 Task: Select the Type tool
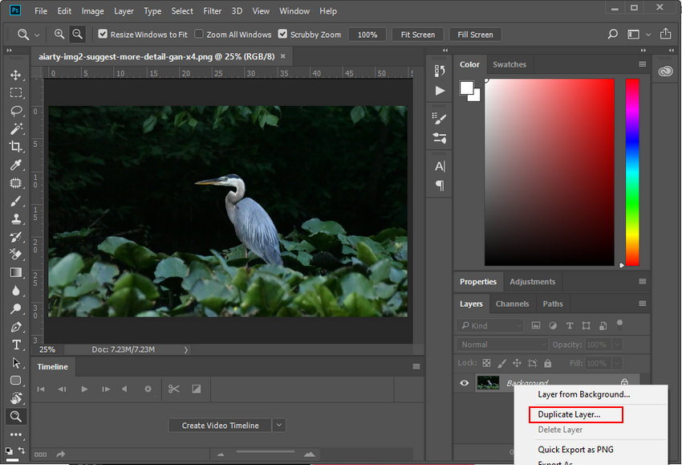(16, 345)
